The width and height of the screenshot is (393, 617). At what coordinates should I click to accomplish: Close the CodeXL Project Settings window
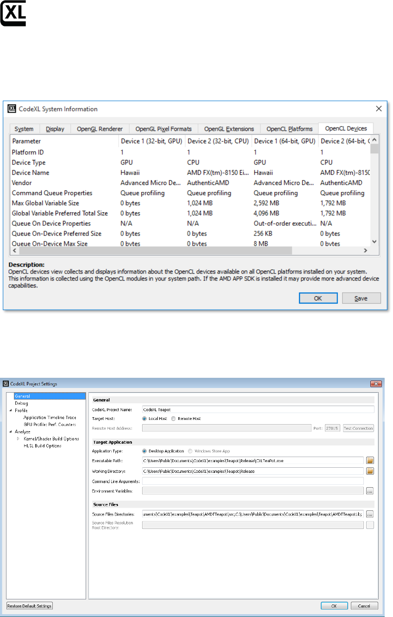tap(376, 384)
